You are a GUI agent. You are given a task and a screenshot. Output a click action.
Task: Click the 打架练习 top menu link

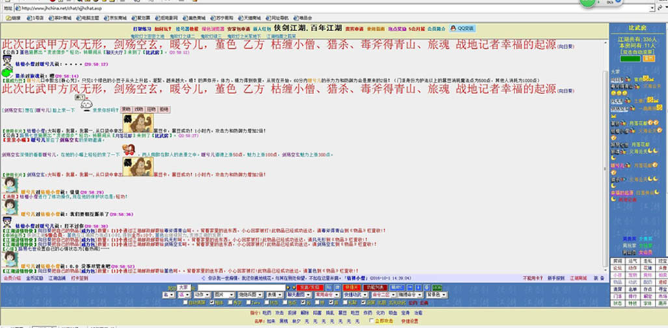[x=142, y=29]
